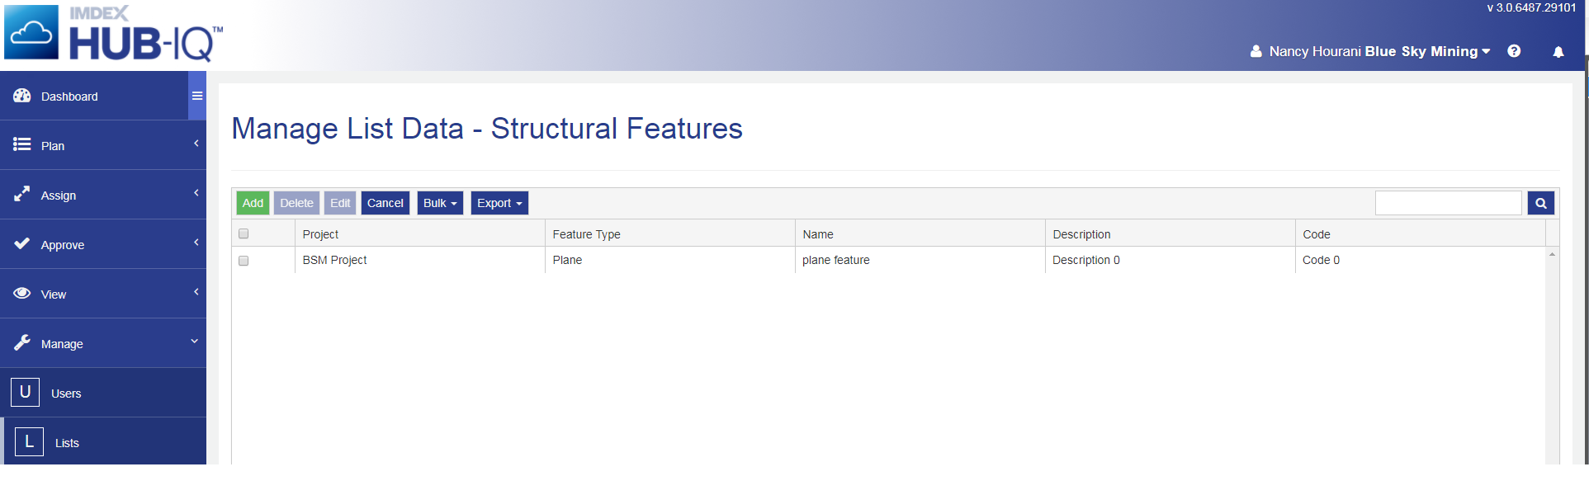The width and height of the screenshot is (1589, 495).
Task: Open the Bulk dropdown menu
Action: (x=440, y=203)
